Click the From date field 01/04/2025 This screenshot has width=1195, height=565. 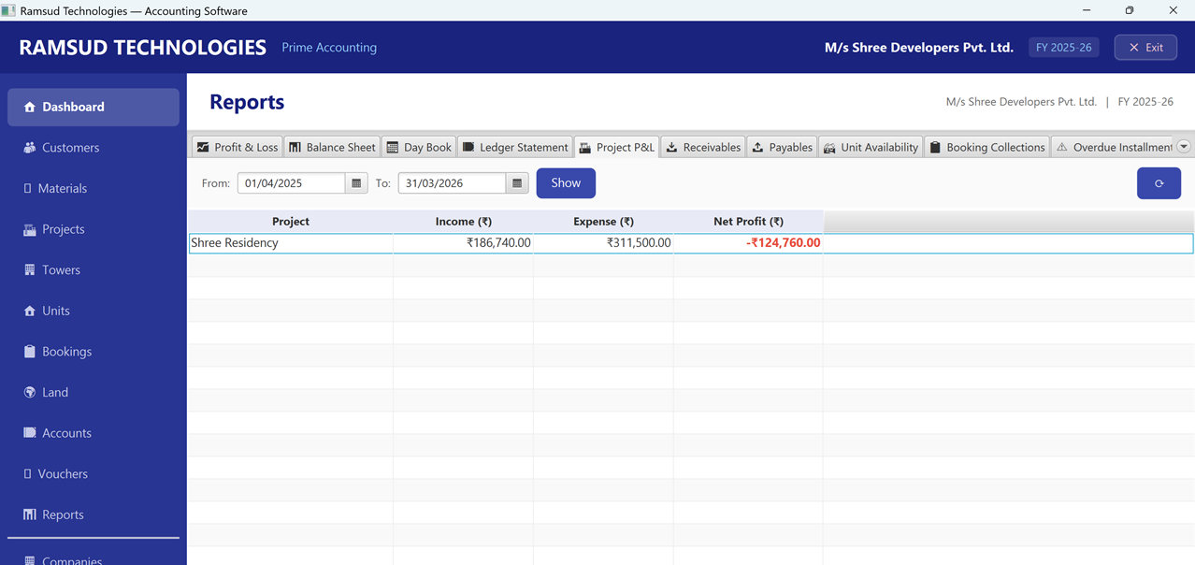point(292,183)
